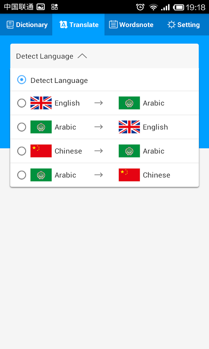The height and width of the screenshot is (349, 209).
Task: Tap the Wordsnote notepad icon
Action: pos(113,24)
